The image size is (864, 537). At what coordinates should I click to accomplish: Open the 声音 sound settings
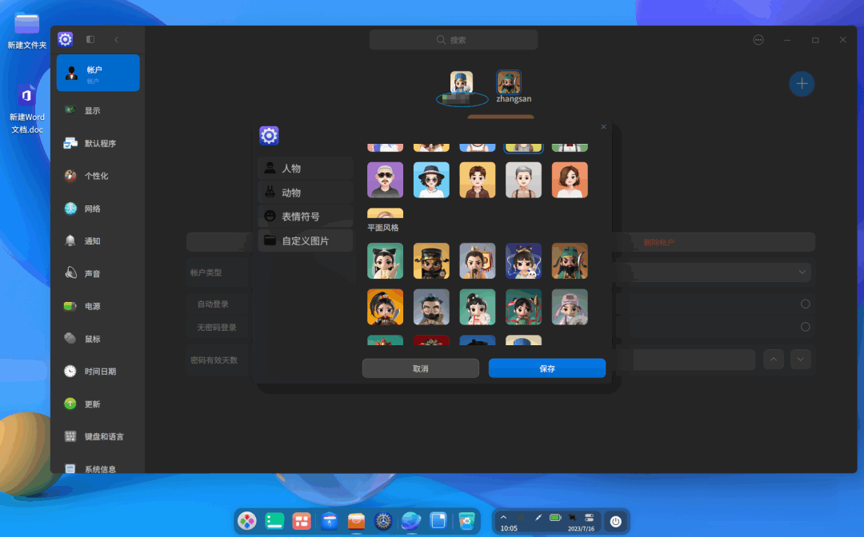(98, 273)
